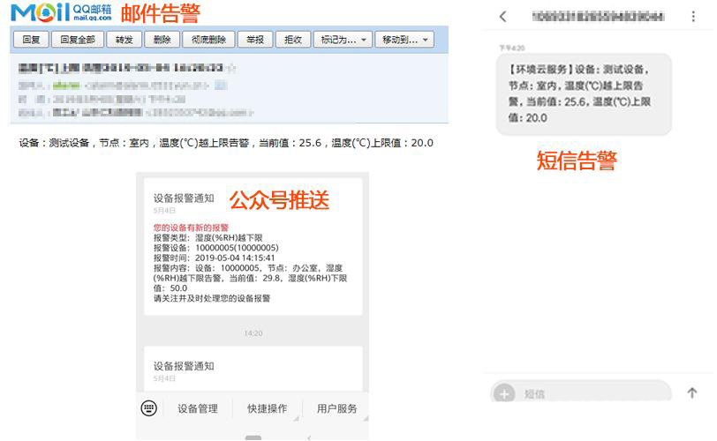Type in the 短信 message input field
This screenshot has width=717, height=441.
point(592,394)
